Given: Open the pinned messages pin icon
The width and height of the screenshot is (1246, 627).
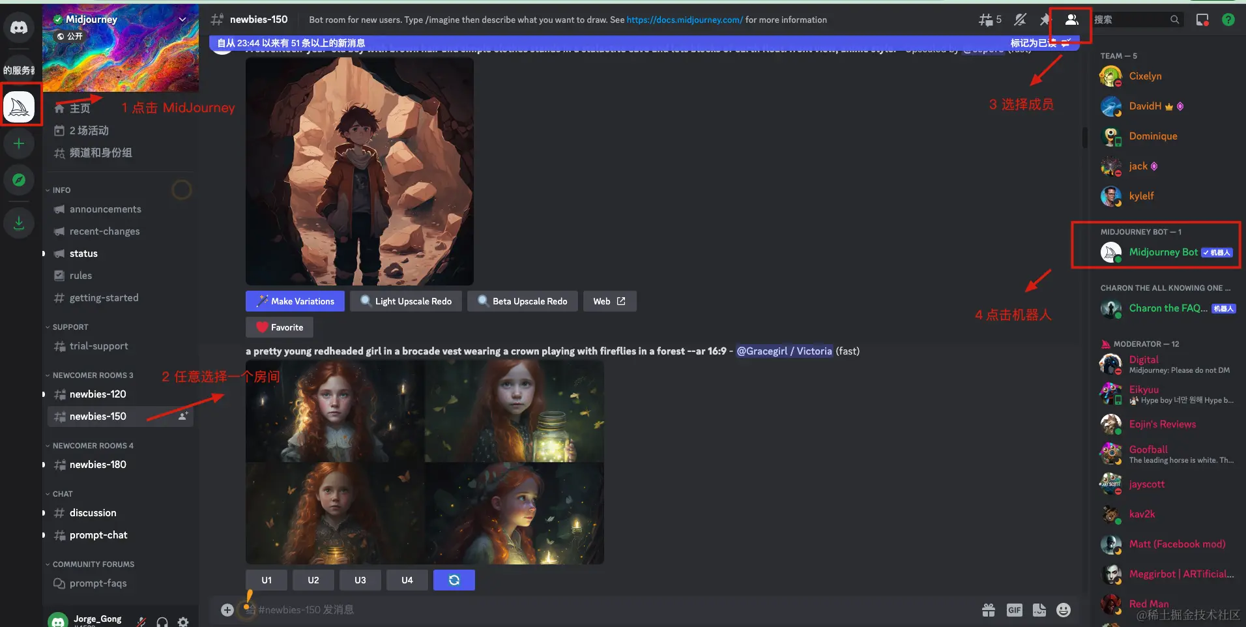Looking at the screenshot, I should 1045,20.
